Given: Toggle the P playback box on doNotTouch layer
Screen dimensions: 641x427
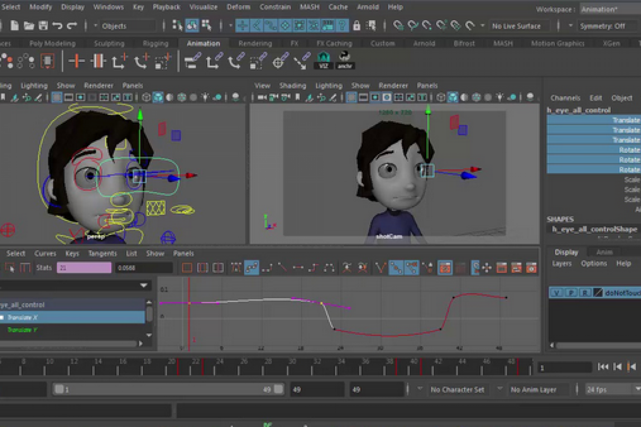Looking at the screenshot, I should pyautogui.click(x=571, y=293).
